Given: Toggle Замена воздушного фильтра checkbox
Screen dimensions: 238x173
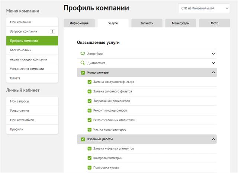Looking at the screenshot, I should point(90,82).
